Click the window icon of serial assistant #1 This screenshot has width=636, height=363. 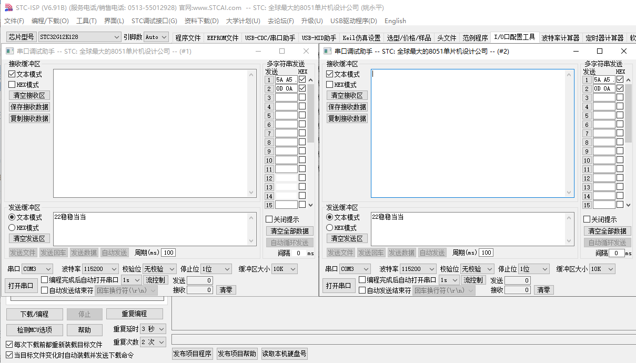(9, 52)
